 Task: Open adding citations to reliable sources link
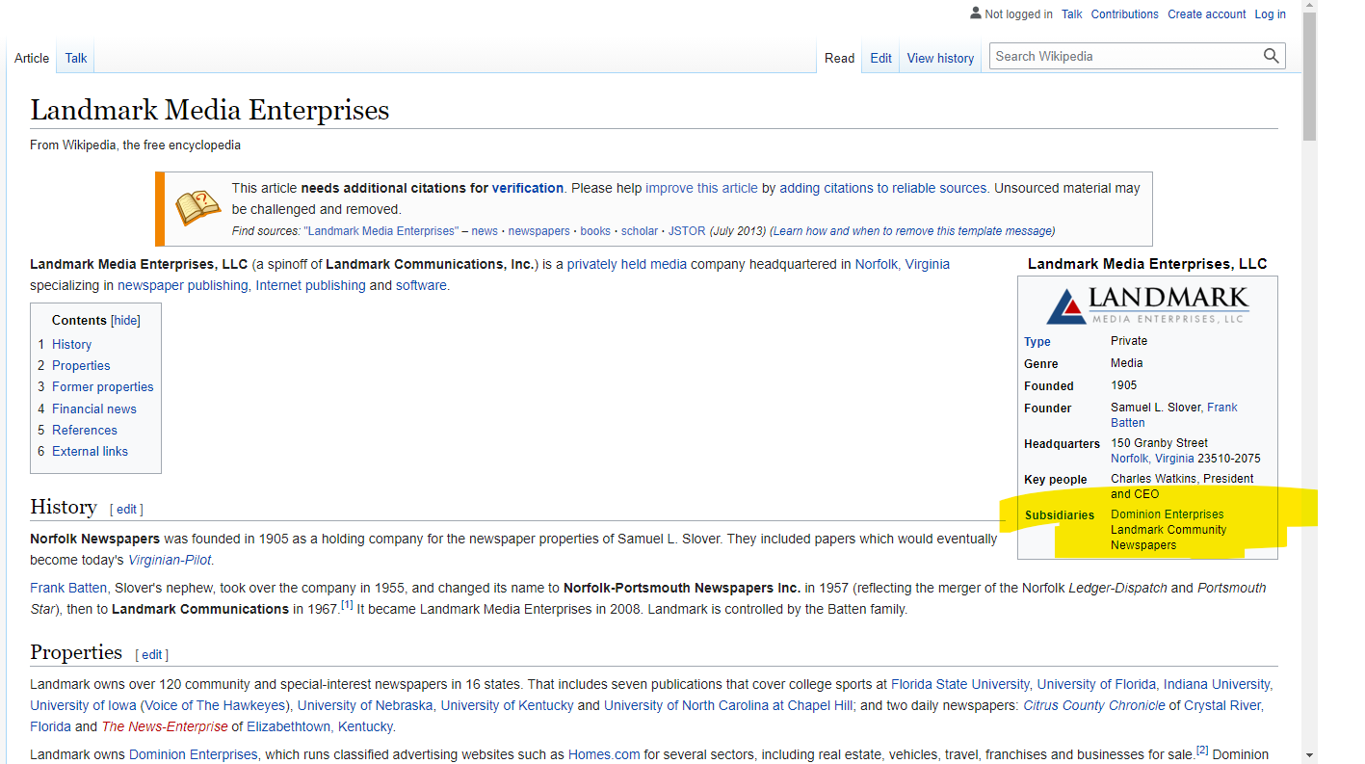click(x=883, y=188)
